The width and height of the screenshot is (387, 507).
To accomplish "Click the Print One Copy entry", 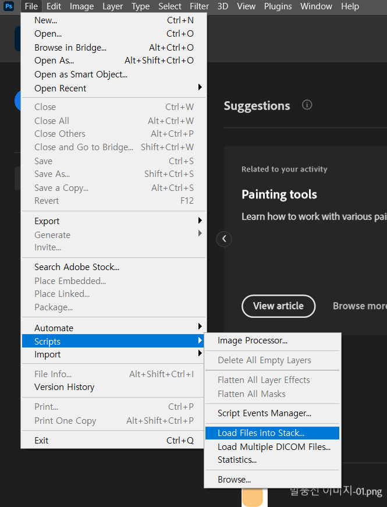I will pyautogui.click(x=114, y=421).
